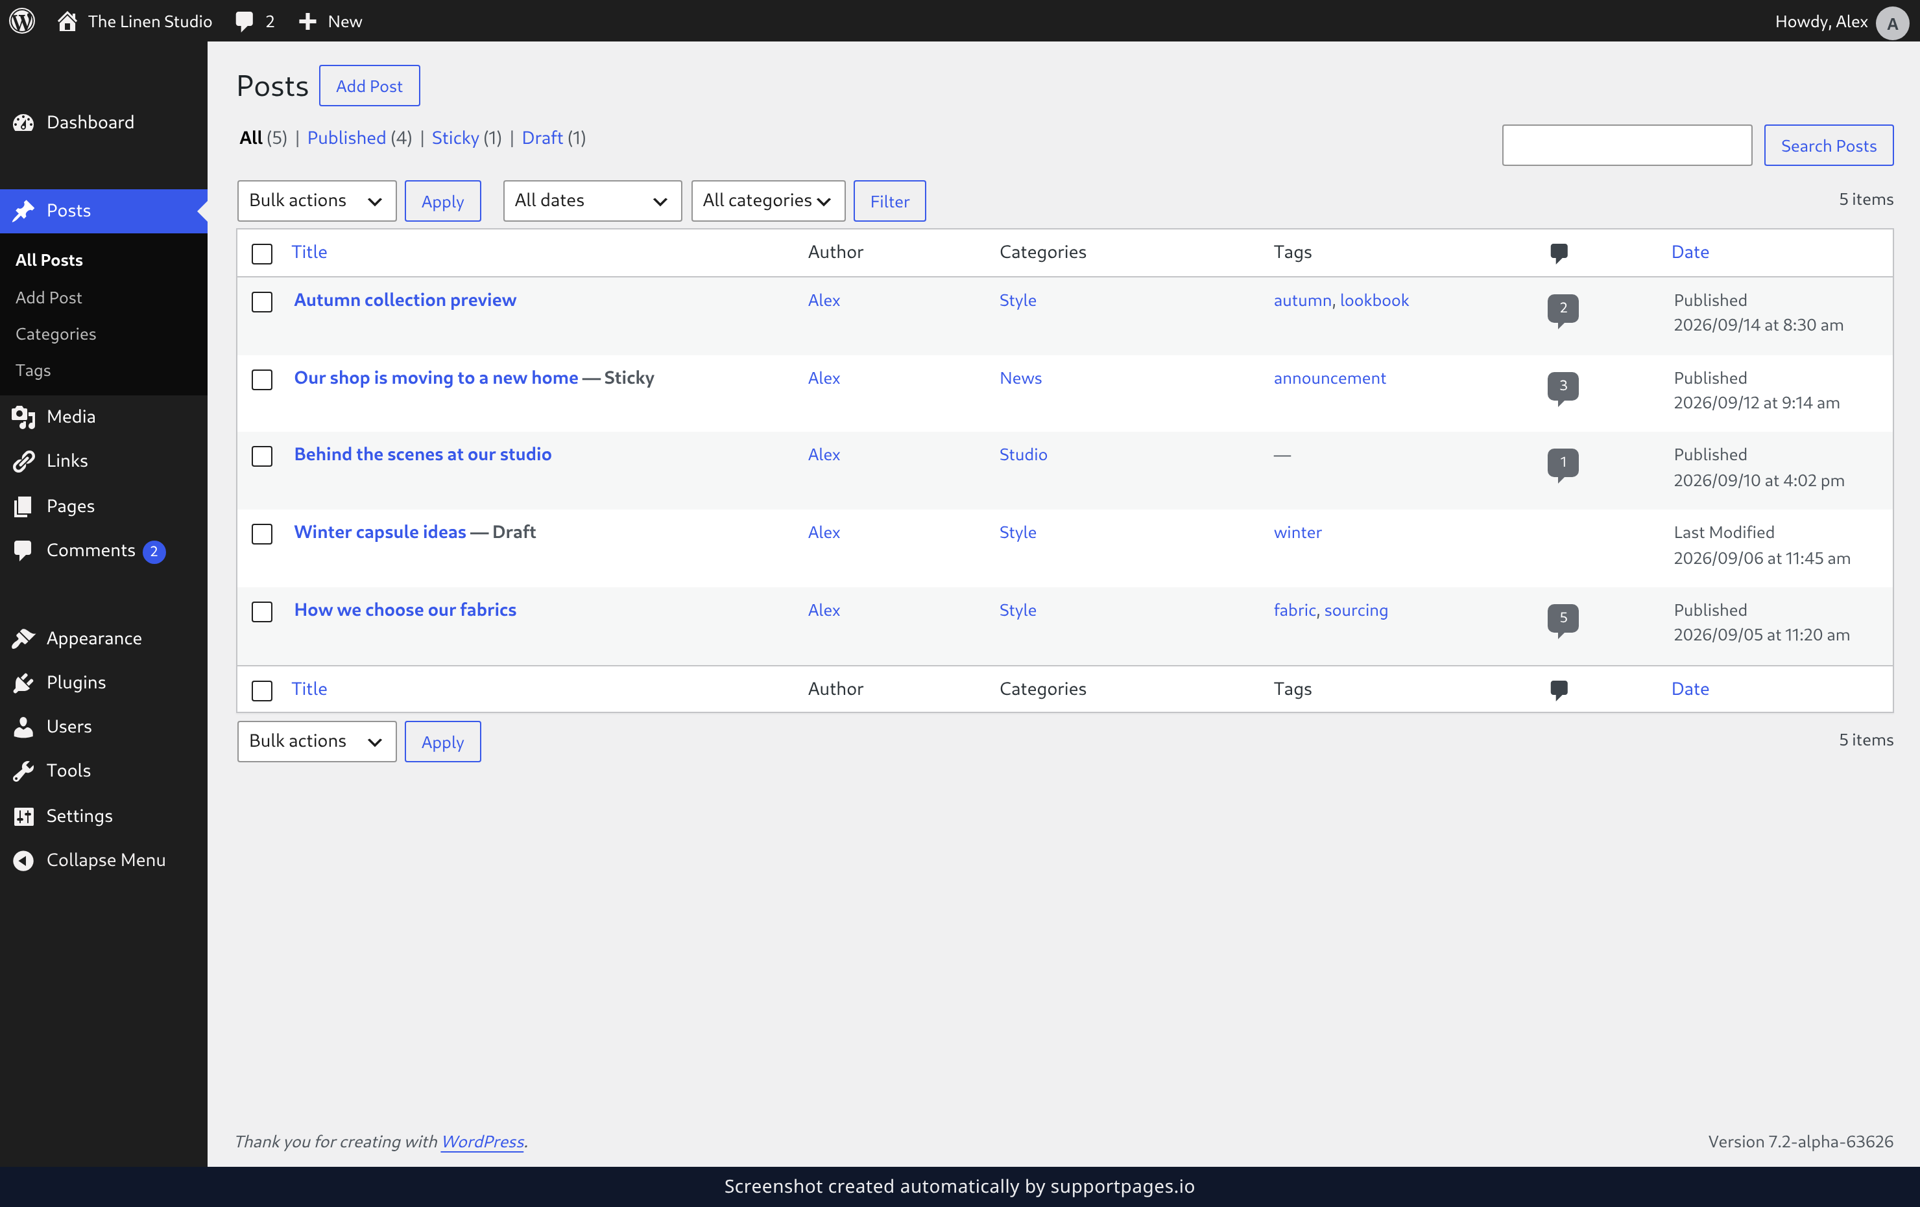Click inside the search posts field
The width and height of the screenshot is (1920, 1207).
tap(1627, 145)
